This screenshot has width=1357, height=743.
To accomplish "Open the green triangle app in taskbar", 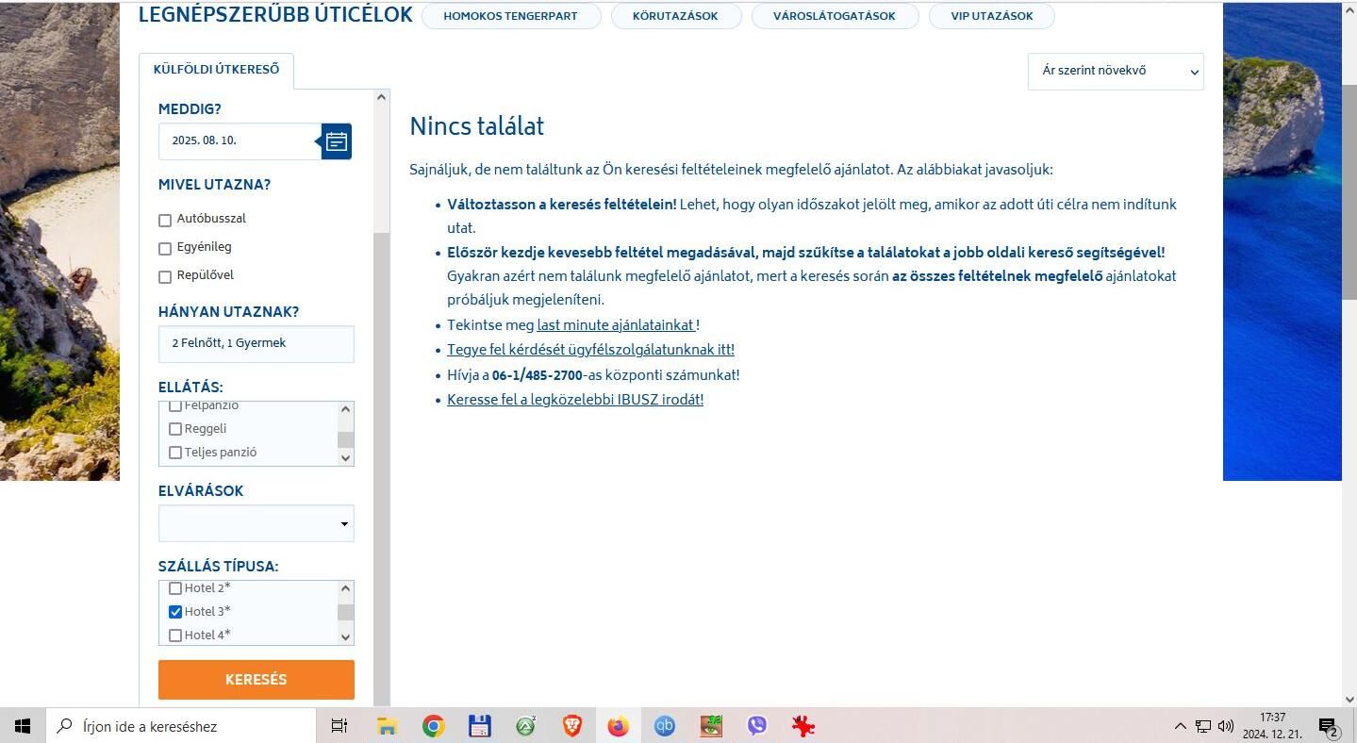I will point(525,726).
